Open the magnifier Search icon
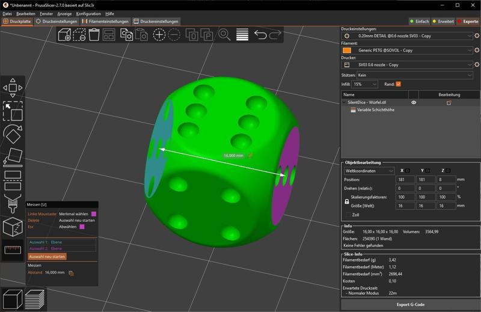 (x=224, y=35)
